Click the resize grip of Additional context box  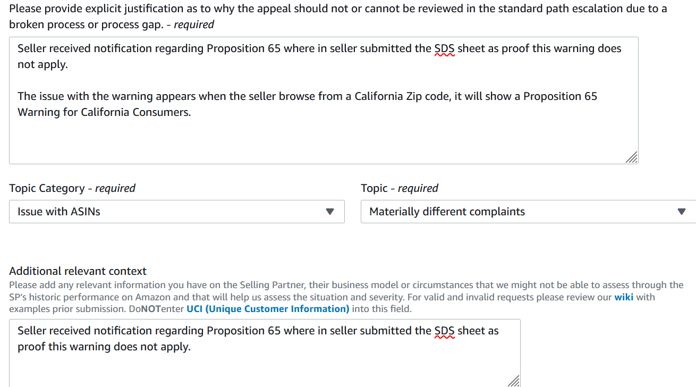514,381
